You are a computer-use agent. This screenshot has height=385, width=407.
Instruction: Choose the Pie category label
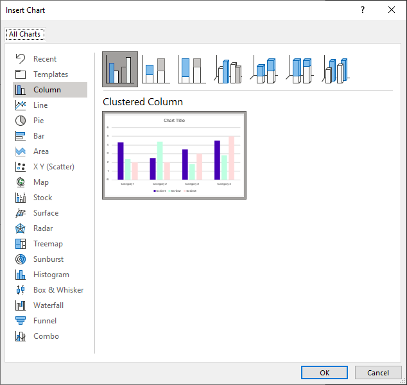coord(39,121)
